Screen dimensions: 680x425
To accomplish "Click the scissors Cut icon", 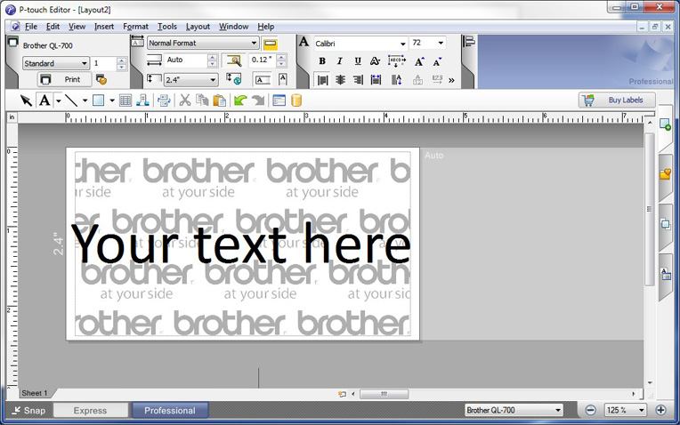I will point(185,100).
